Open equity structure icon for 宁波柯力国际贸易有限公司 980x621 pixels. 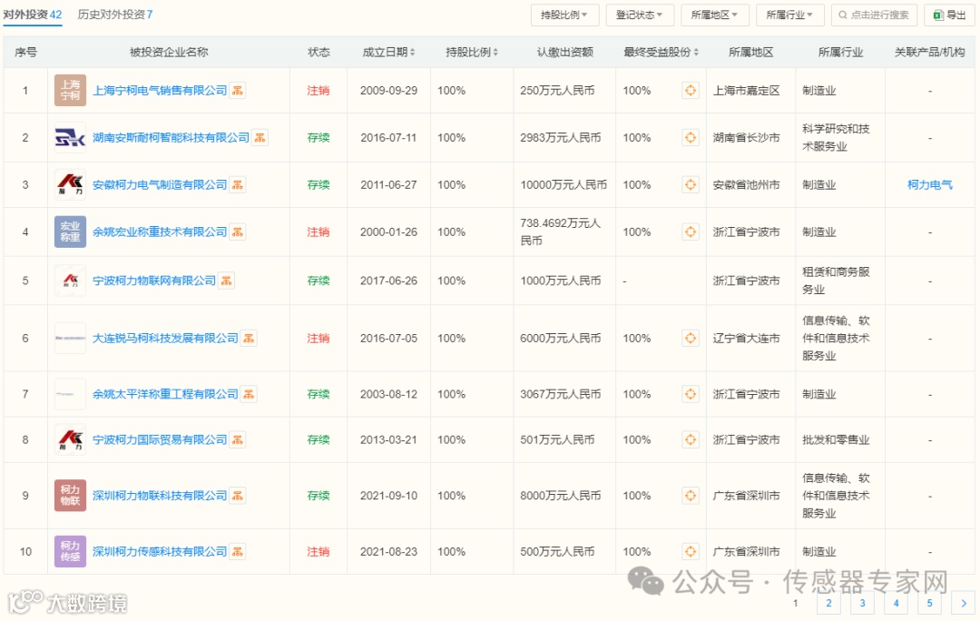pyautogui.click(x=238, y=439)
